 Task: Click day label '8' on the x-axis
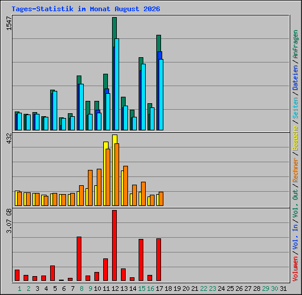coord(81,289)
